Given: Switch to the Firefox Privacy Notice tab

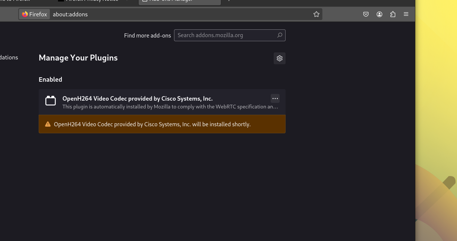Looking at the screenshot, I should 92,1.
